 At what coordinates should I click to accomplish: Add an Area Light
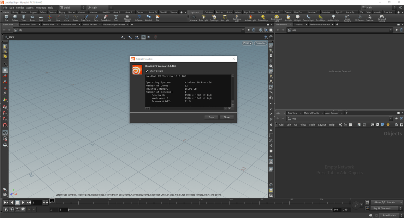click(225, 18)
